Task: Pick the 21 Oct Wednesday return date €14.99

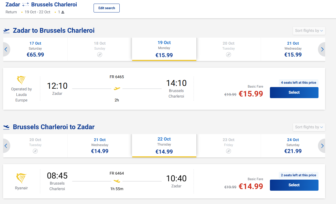Action: tap(100, 146)
